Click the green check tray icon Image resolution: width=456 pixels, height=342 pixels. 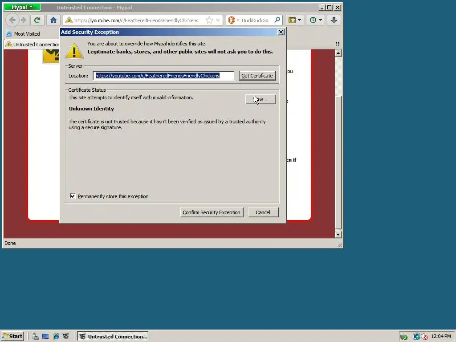click(403, 337)
